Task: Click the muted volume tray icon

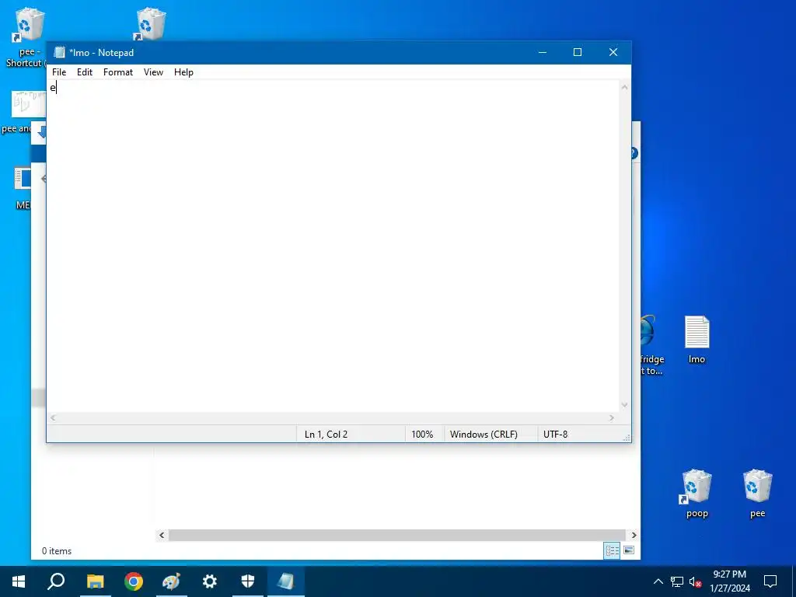Action: click(x=695, y=581)
